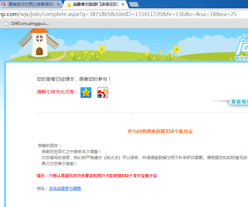Switch to the 请有旅行社预订或者咨询 tab
248x207 pixels.
pyautogui.click(x=31, y=4)
